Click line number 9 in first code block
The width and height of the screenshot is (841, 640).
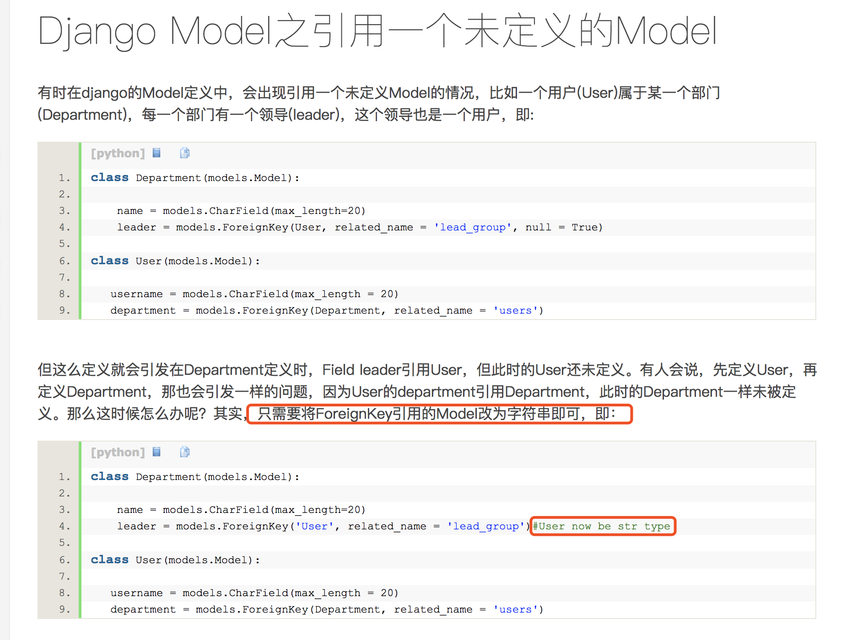point(65,310)
